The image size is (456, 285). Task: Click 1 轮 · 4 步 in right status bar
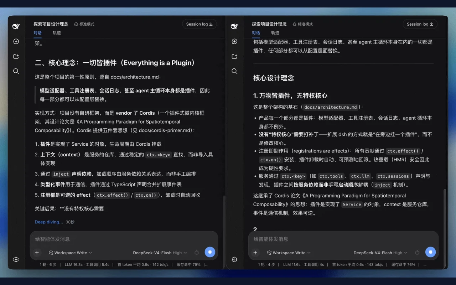(266, 265)
